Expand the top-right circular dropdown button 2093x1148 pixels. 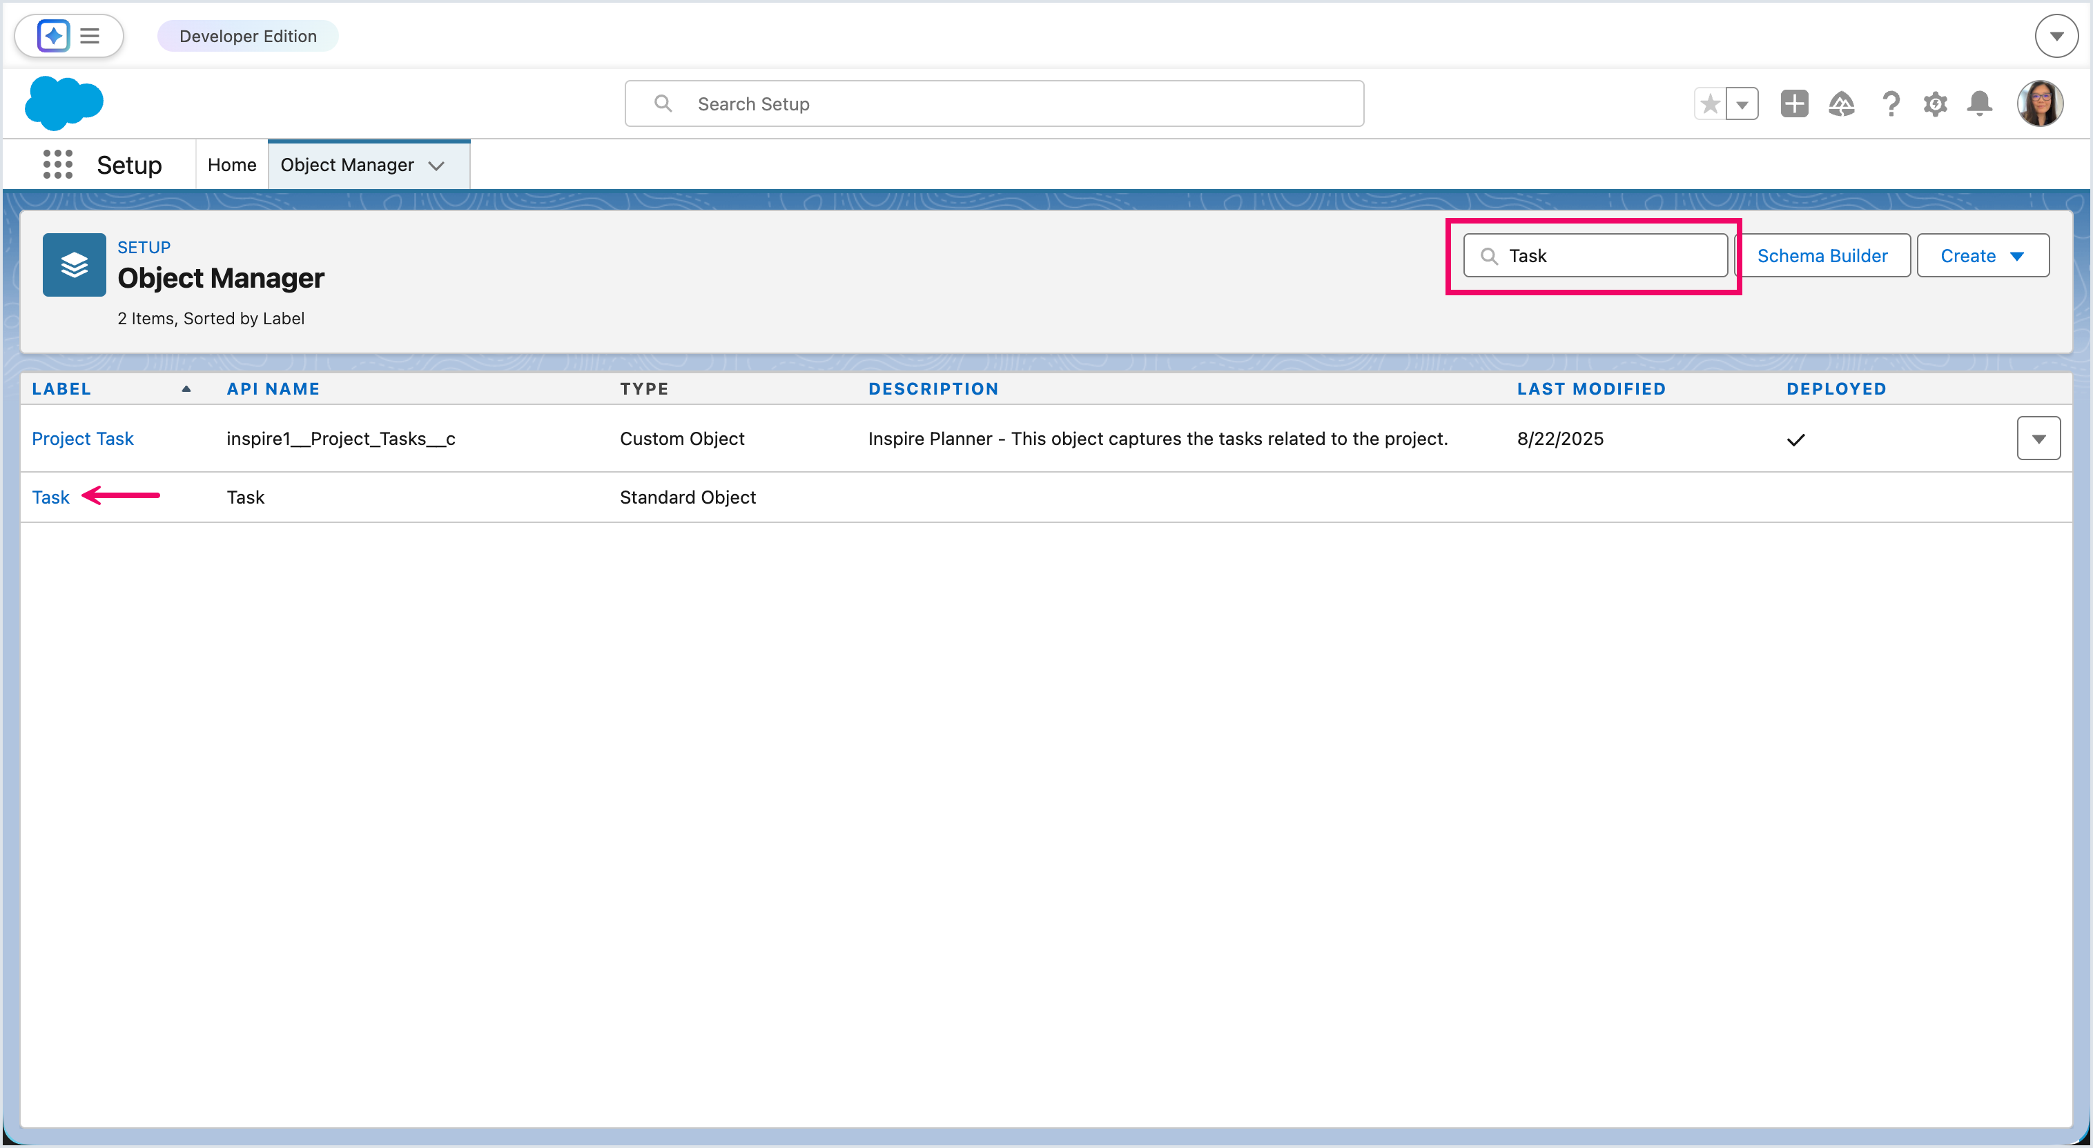[2056, 36]
